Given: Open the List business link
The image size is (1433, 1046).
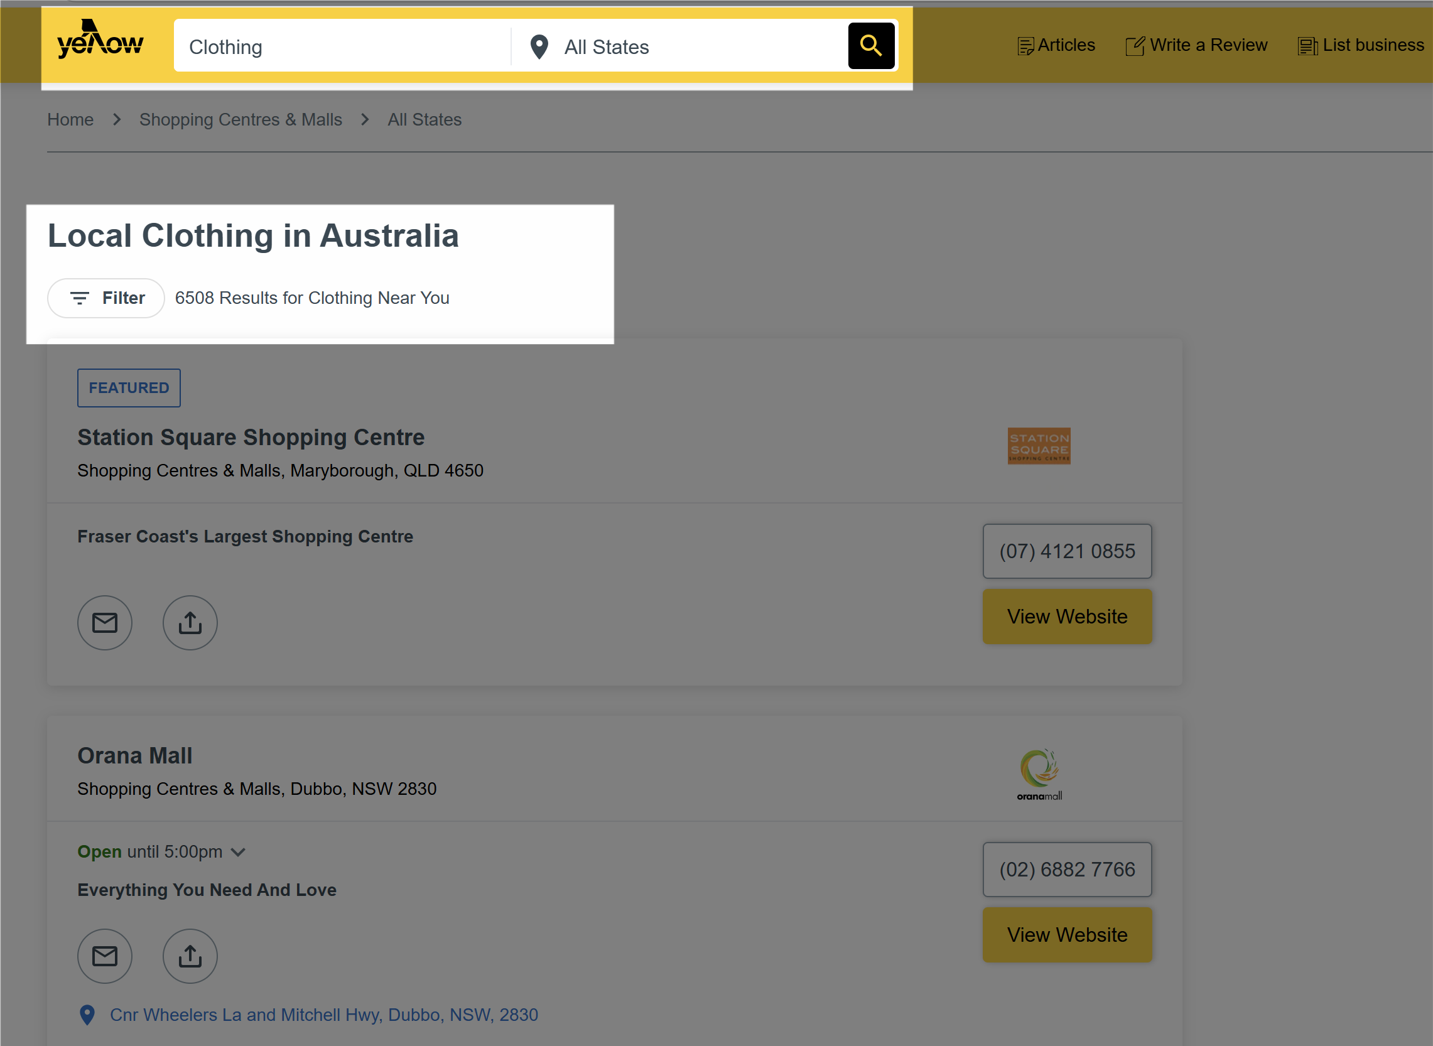Looking at the screenshot, I should coord(1373,45).
